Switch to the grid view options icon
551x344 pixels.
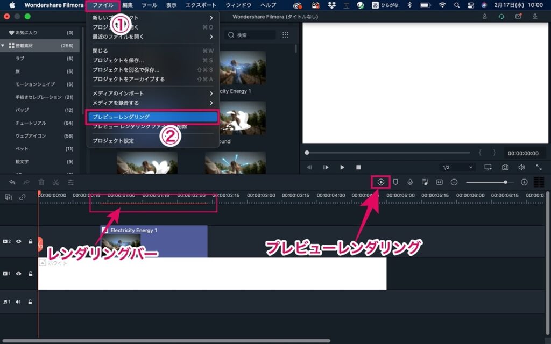[285, 35]
